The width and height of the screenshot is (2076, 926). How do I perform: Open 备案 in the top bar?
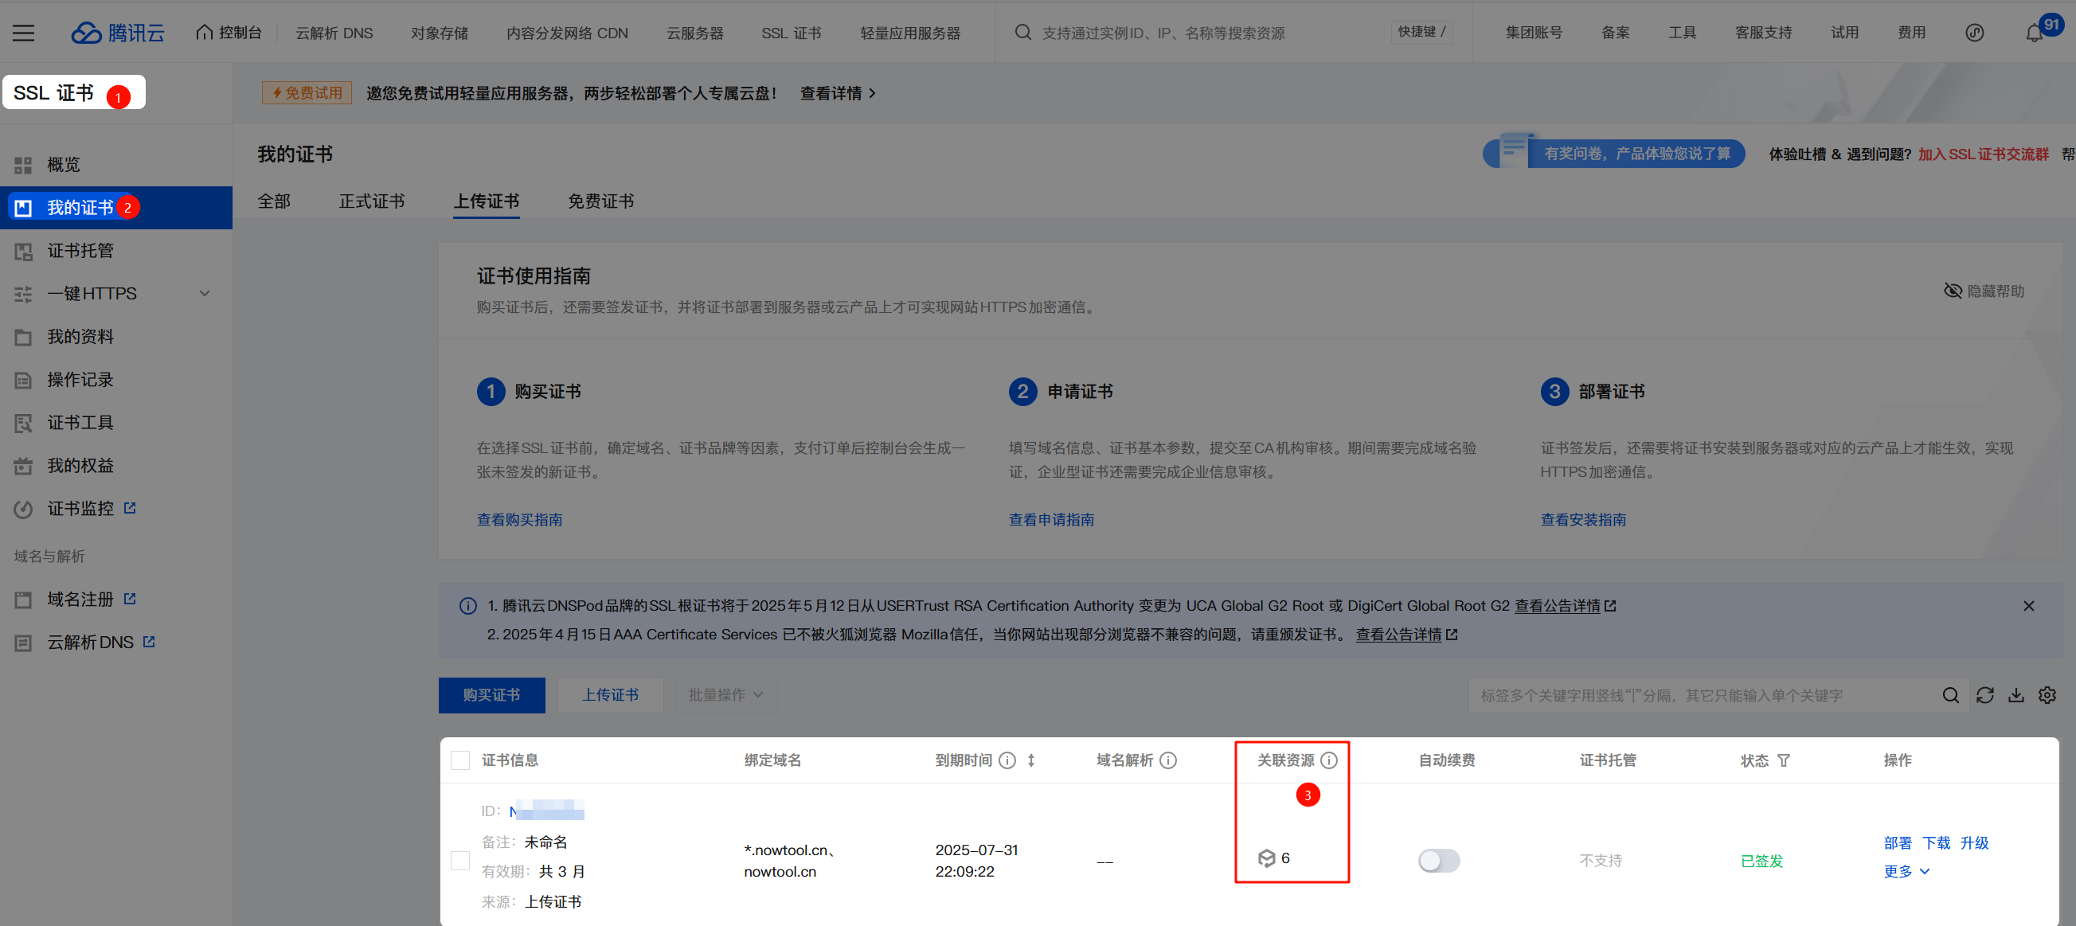[1615, 32]
